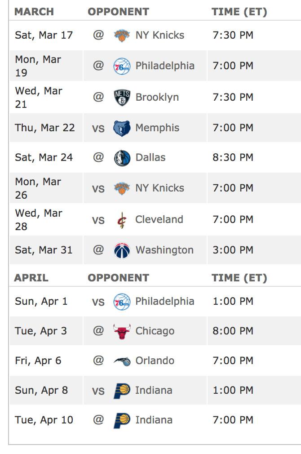The image size is (301, 454).
Task: Click the Orlando Magic logo
Action: pyautogui.click(x=122, y=361)
